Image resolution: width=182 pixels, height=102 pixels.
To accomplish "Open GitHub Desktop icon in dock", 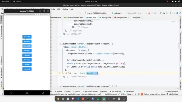I will point(73,99).
